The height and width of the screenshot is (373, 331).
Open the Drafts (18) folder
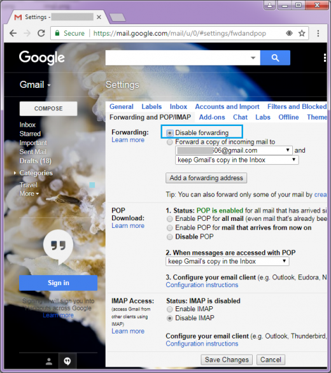pos(36,161)
